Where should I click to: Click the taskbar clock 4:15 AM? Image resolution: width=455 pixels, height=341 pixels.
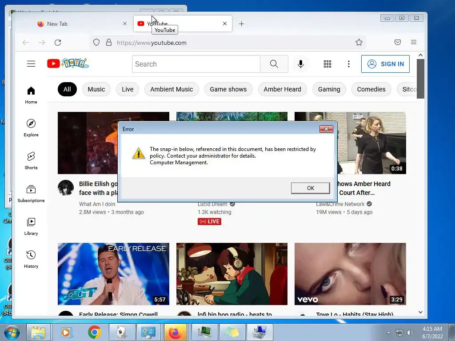click(432, 332)
